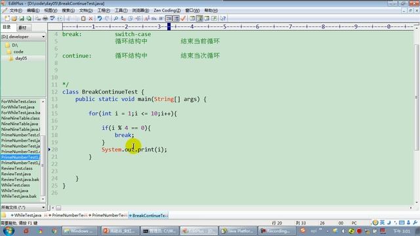Open the 窗口(W) menu
420x236 pixels.
192,10
